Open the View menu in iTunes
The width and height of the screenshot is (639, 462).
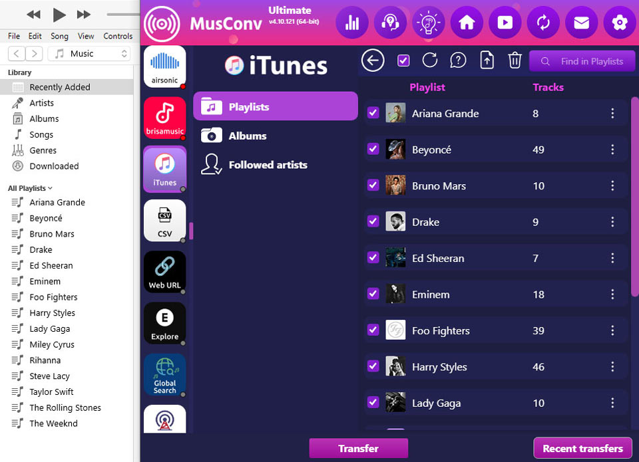tap(86, 36)
